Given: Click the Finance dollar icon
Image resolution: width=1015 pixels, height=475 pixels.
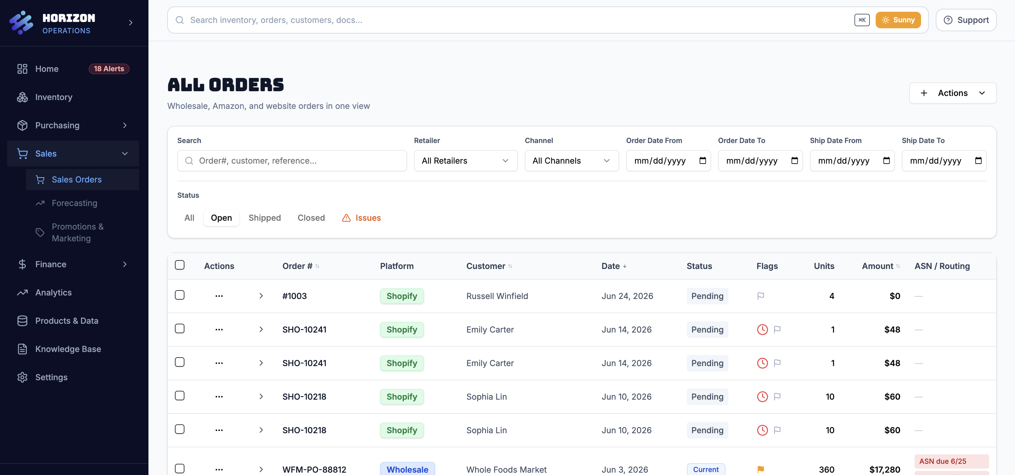Looking at the screenshot, I should 22,264.
